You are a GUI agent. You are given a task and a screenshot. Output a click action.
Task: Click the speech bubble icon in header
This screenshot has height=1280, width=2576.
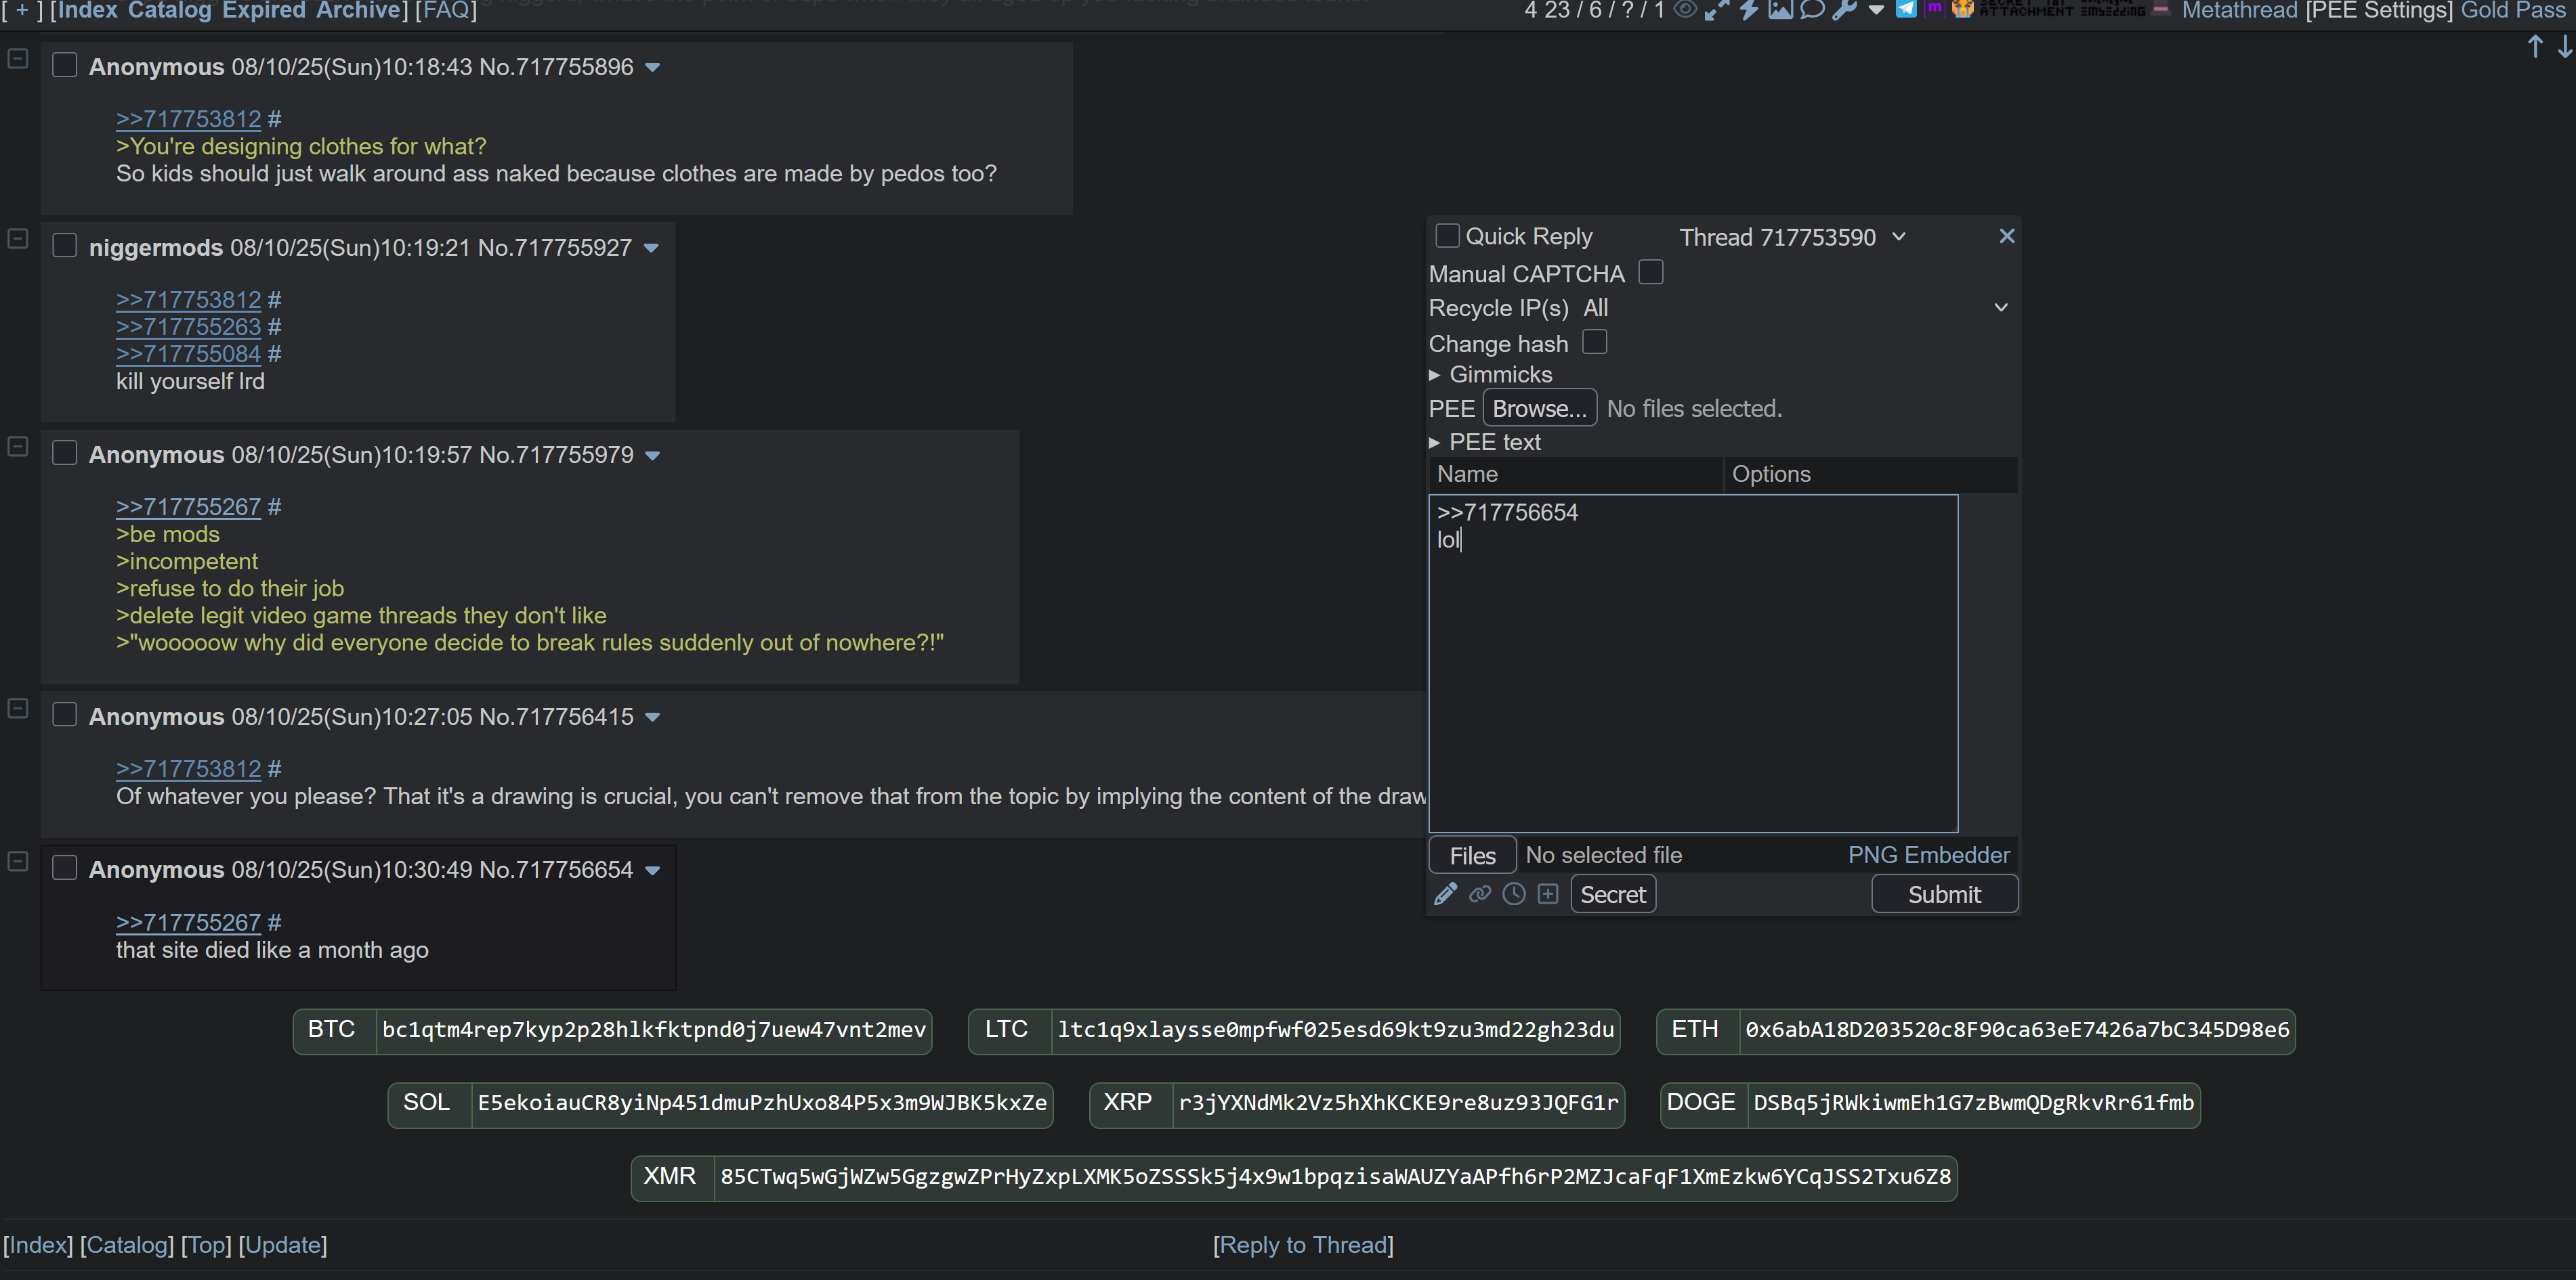(1812, 10)
